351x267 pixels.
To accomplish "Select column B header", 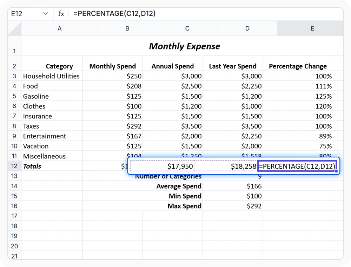I will click(127, 28).
